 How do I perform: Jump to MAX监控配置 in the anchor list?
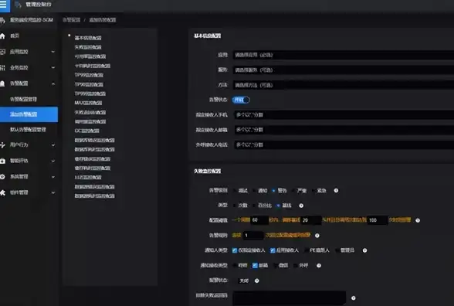tap(88, 103)
